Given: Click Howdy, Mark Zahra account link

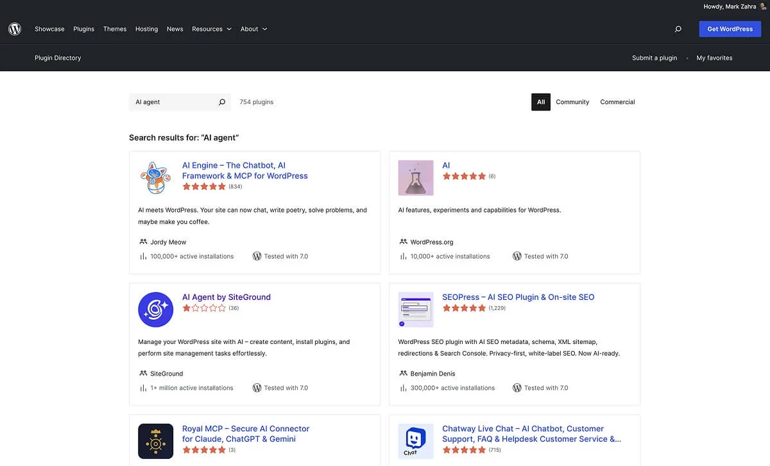Looking at the screenshot, I should pyautogui.click(x=730, y=6).
